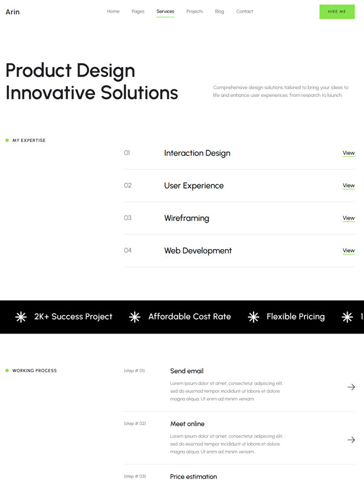View the Interaction Design service
Image resolution: width=364 pixels, height=485 pixels.
[x=348, y=153]
